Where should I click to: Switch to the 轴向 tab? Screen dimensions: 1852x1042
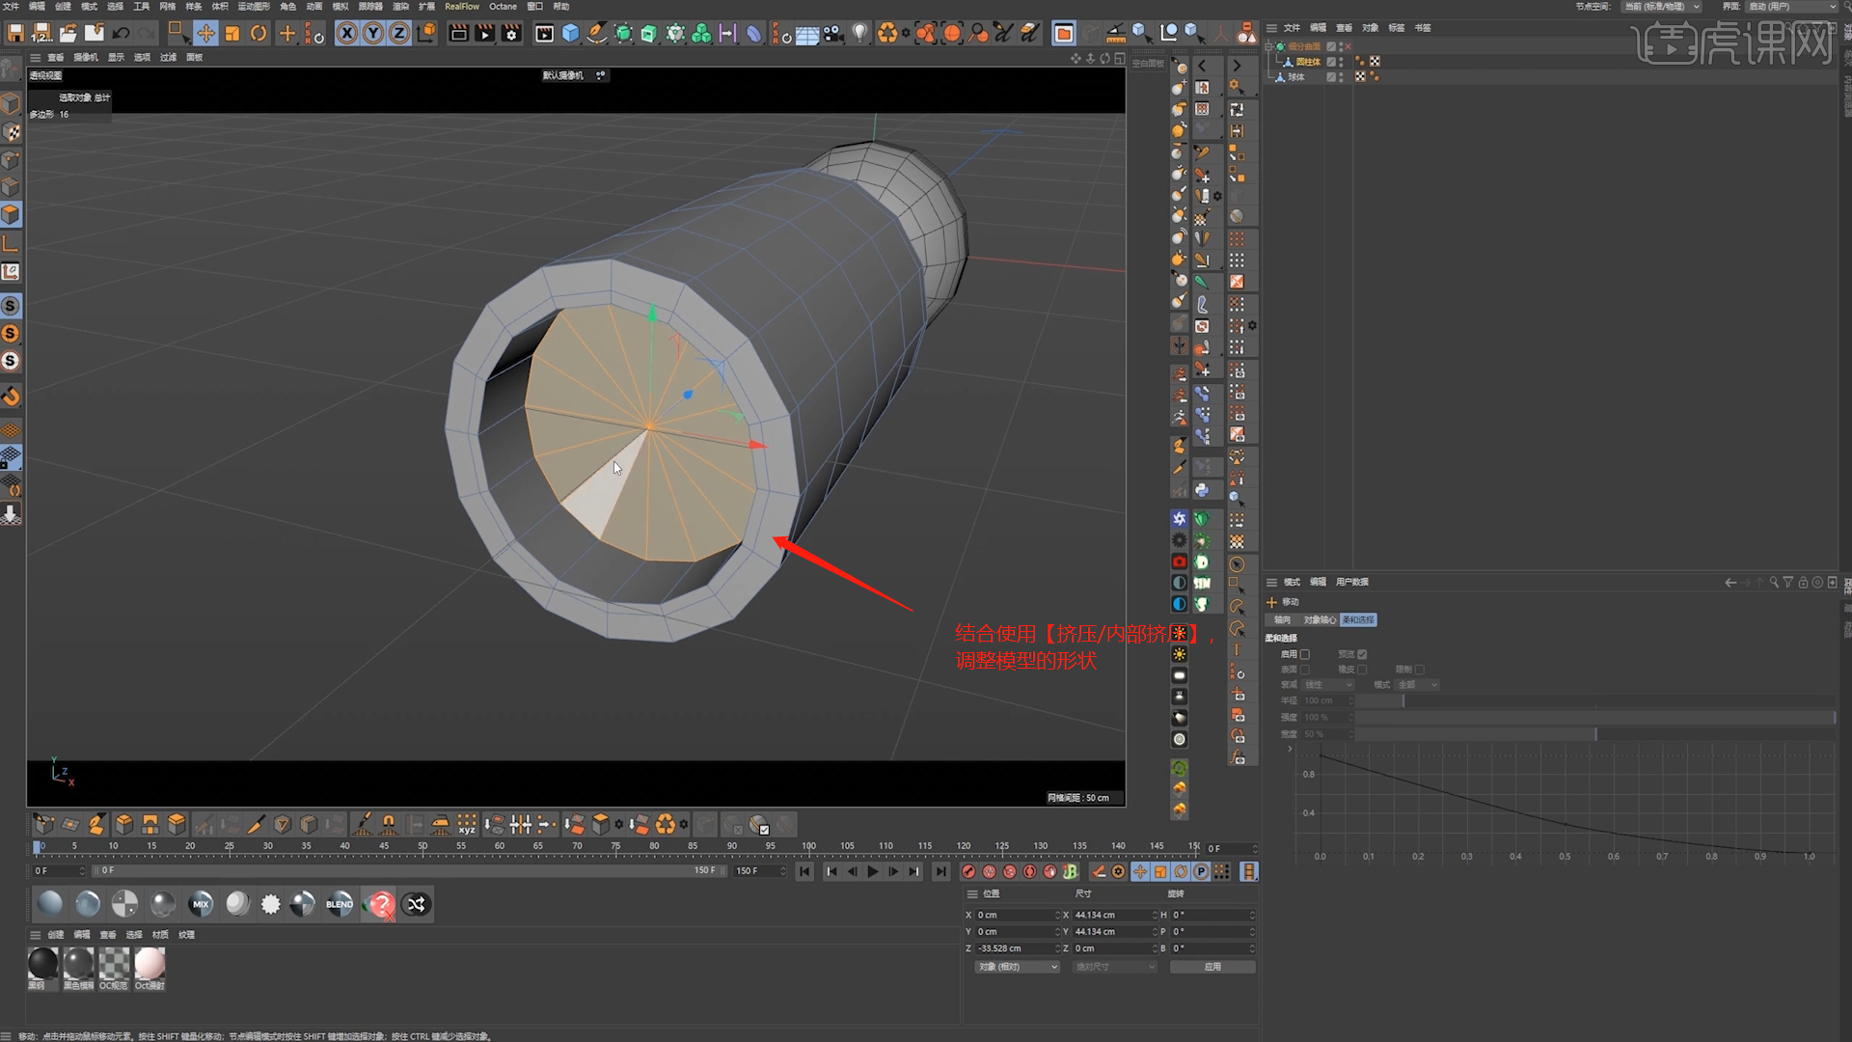click(1282, 620)
